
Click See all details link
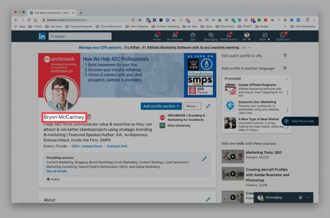click(57, 171)
